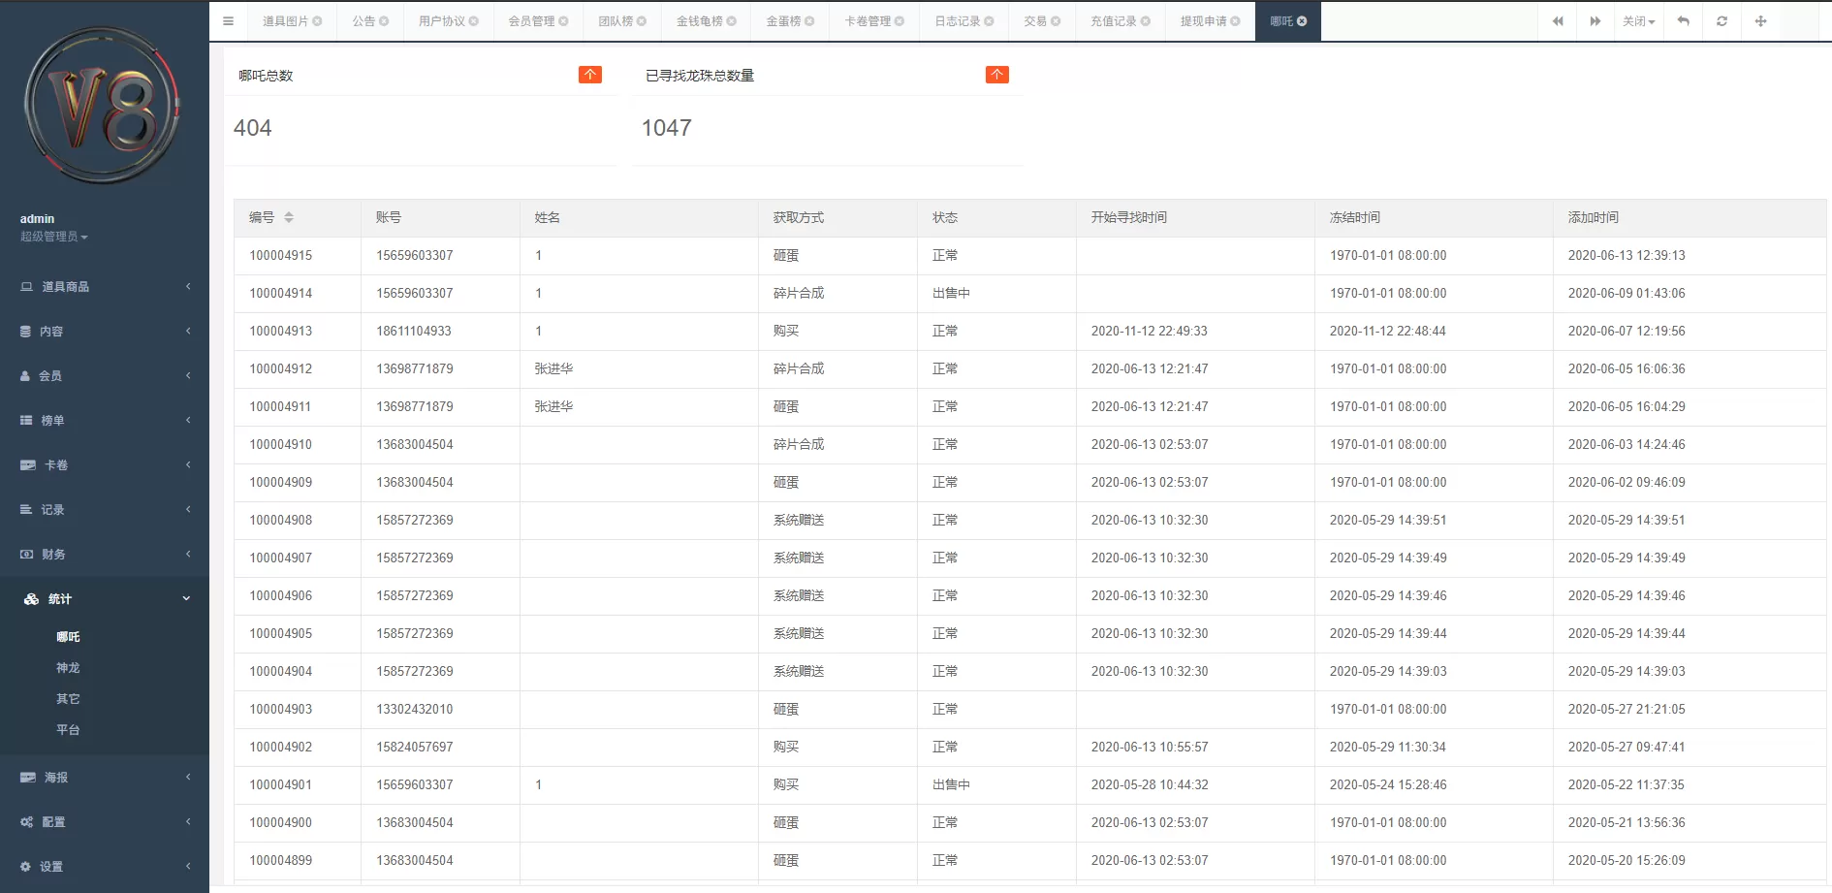Viewport: 1832px width, 893px height.
Task: Open the 关闭 dropdown in the tab bar
Action: 1638,21
